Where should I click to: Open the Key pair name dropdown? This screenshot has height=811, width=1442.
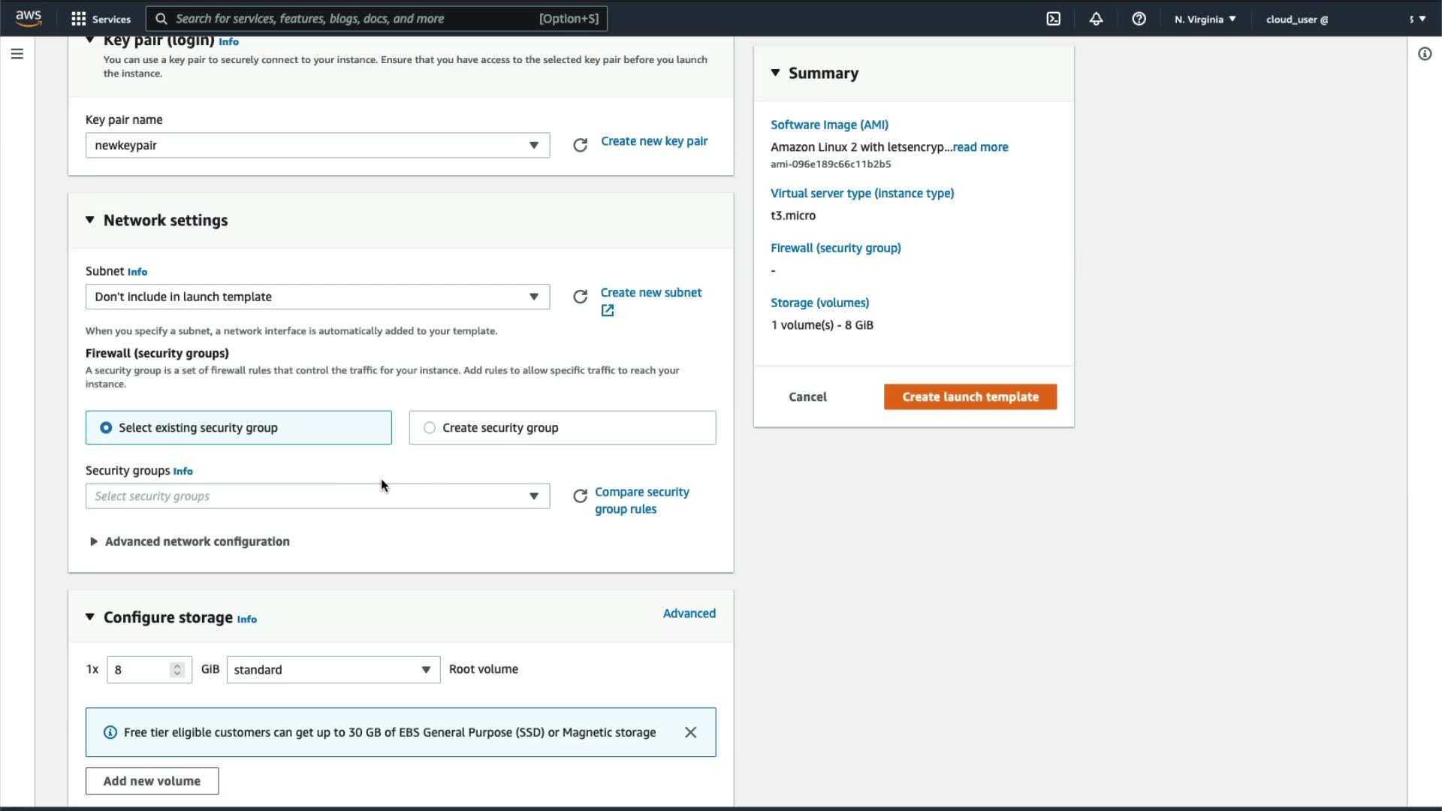[x=317, y=145]
